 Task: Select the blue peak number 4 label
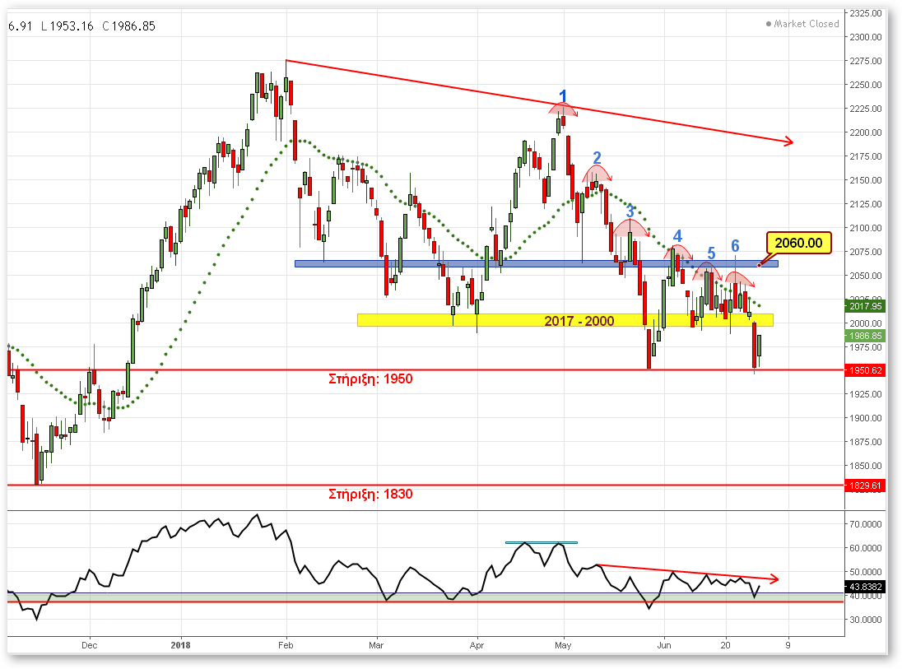[x=677, y=236]
